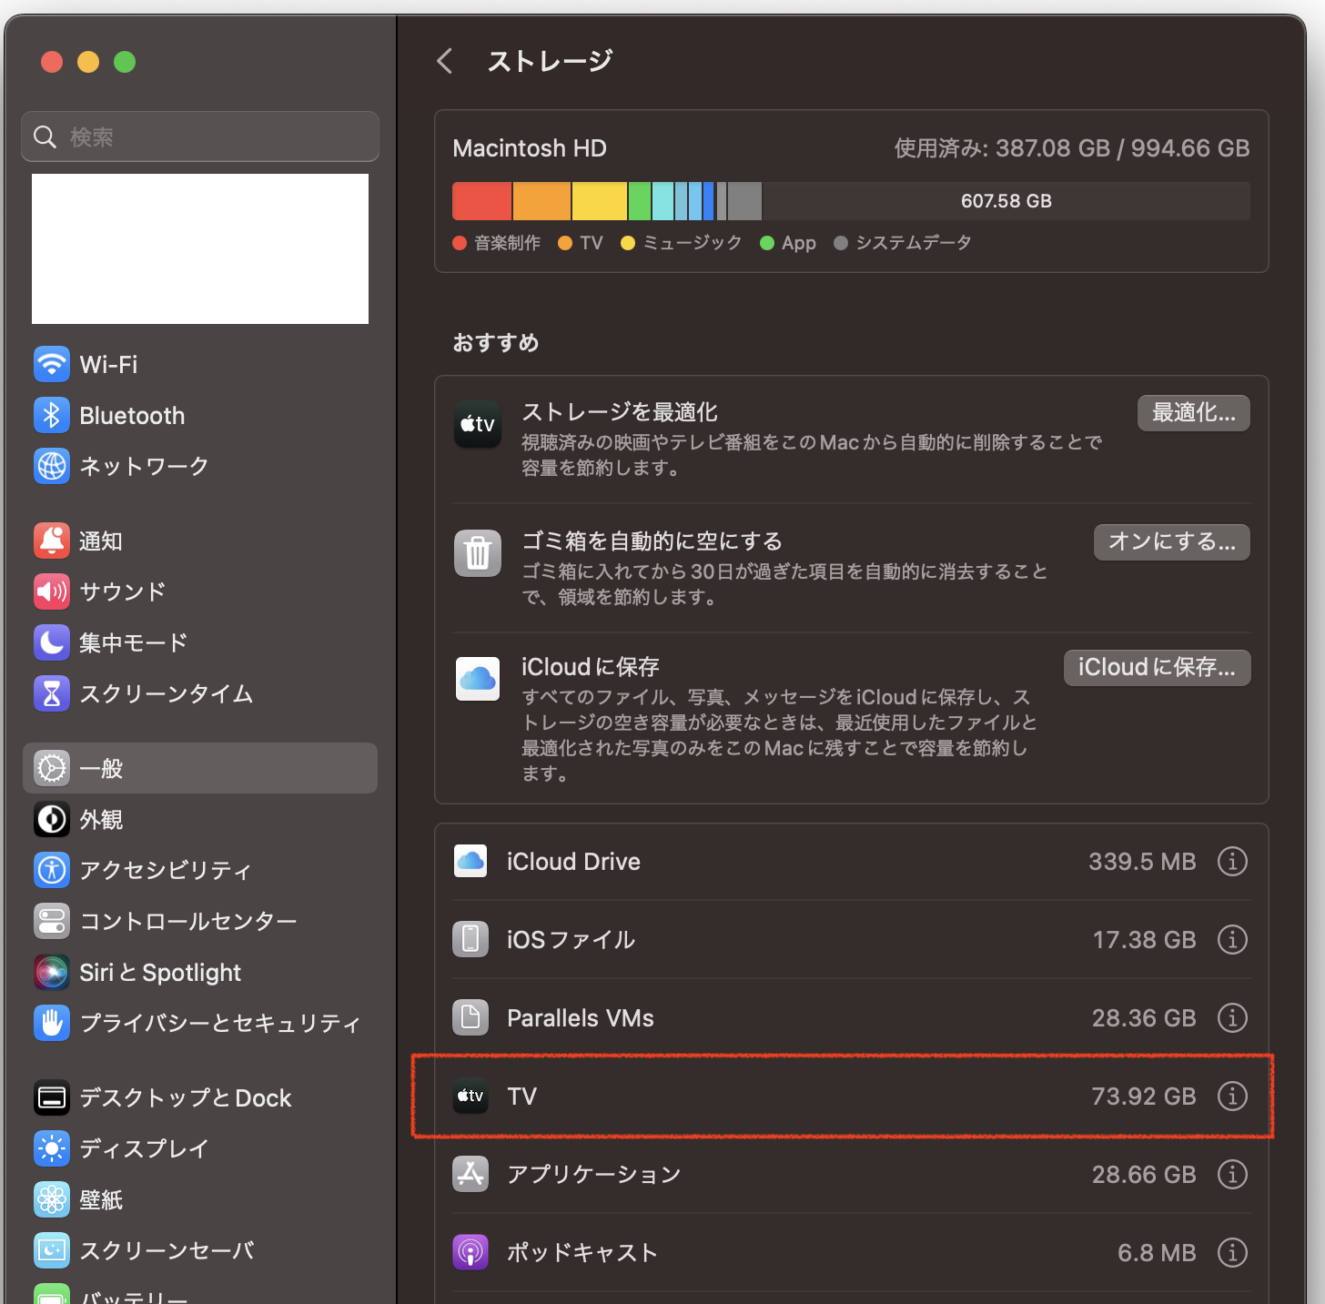This screenshot has height=1304, width=1325.
Task: Click the 外観 appearance icon
Action: click(52, 819)
